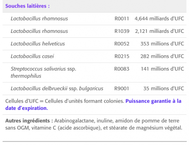Select Streptococcus salivarius ssp. thermophilus name
This screenshot has height=145, width=189.
(x=43, y=72)
